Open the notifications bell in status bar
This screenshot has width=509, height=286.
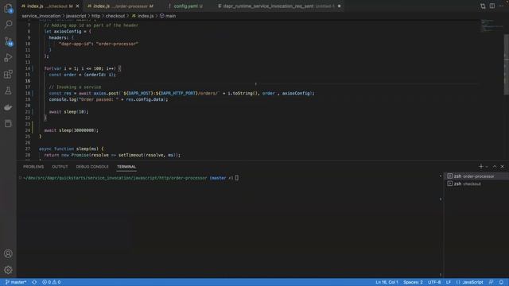point(501,282)
